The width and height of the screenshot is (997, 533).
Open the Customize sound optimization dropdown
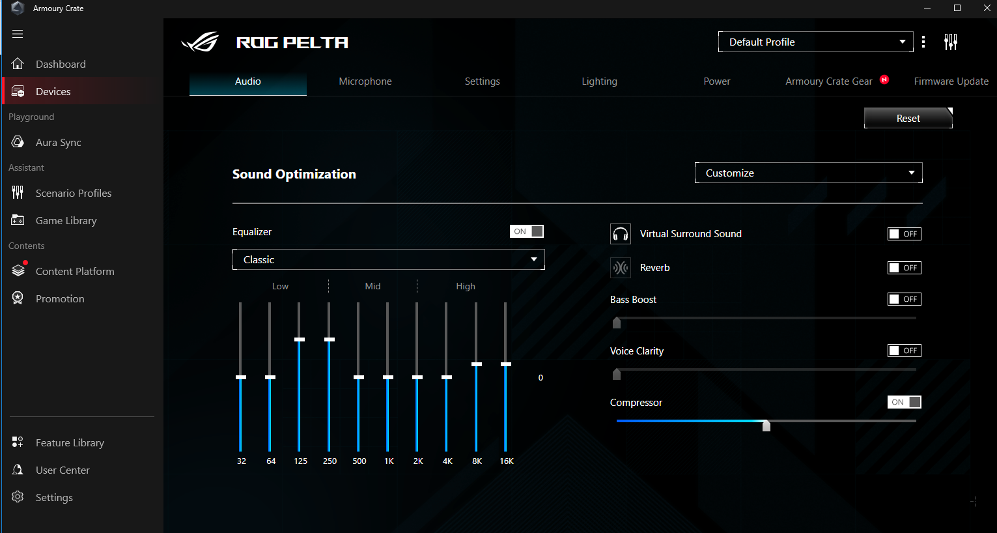[809, 173]
